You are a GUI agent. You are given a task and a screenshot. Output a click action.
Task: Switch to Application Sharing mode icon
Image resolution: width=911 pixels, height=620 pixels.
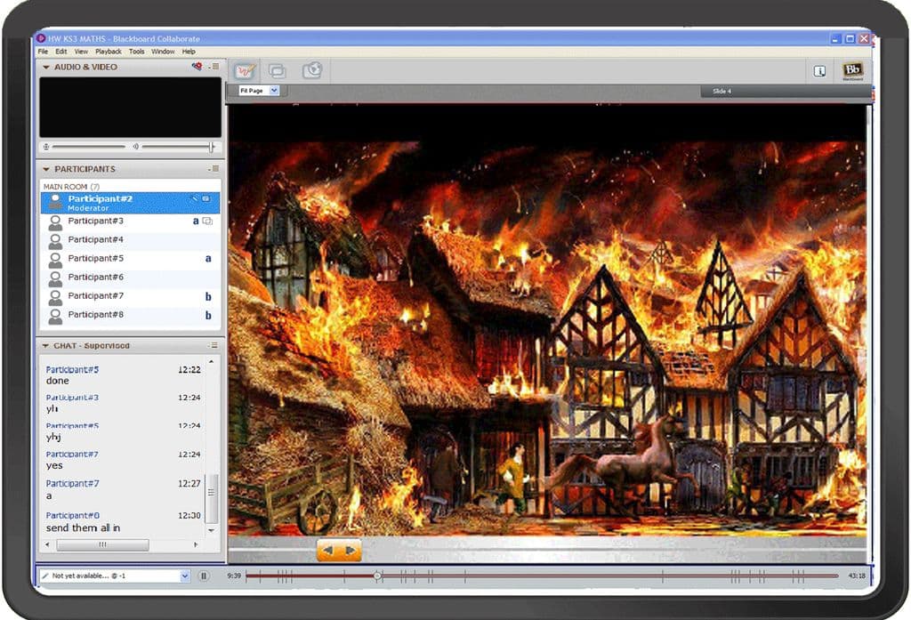(x=278, y=71)
